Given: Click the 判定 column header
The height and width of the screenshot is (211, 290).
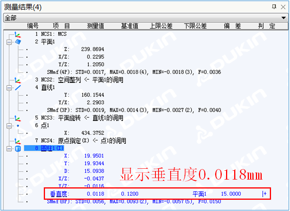Looking at the screenshot, I should coord(266,26).
